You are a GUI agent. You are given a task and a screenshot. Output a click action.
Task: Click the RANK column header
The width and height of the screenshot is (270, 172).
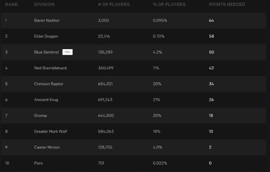click(x=11, y=4)
